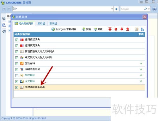The image size is (158, 121).
Task: Click the move-down red arrow icon
Action: click(x=122, y=29)
